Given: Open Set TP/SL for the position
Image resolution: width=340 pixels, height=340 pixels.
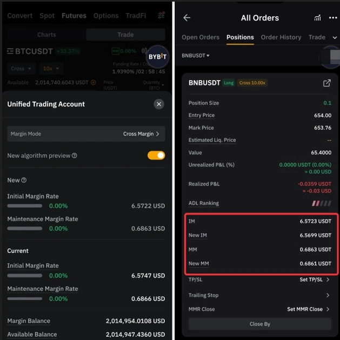Looking at the screenshot, I should pos(315,279).
